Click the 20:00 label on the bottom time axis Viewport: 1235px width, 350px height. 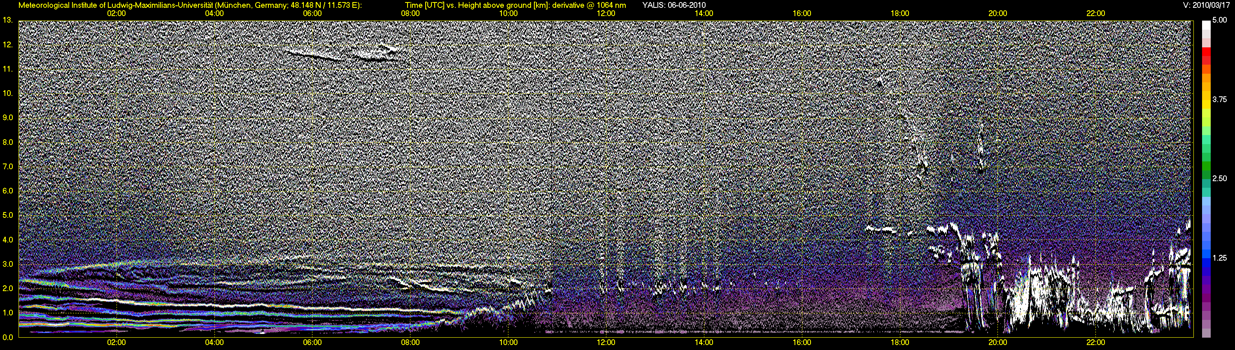[998, 343]
